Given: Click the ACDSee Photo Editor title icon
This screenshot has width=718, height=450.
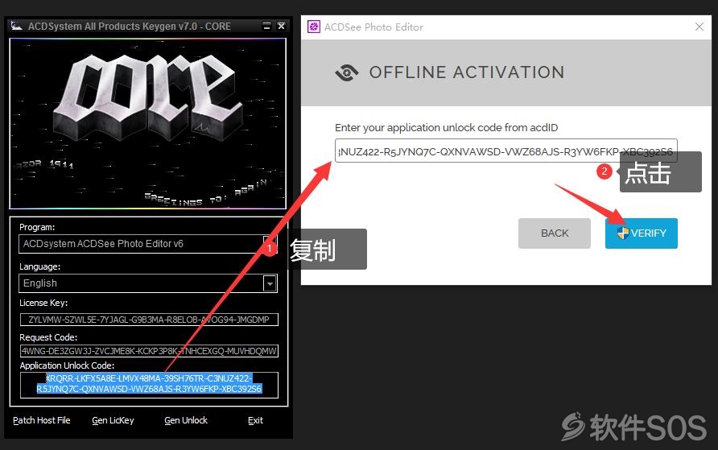Looking at the screenshot, I should [x=314, y=27].
